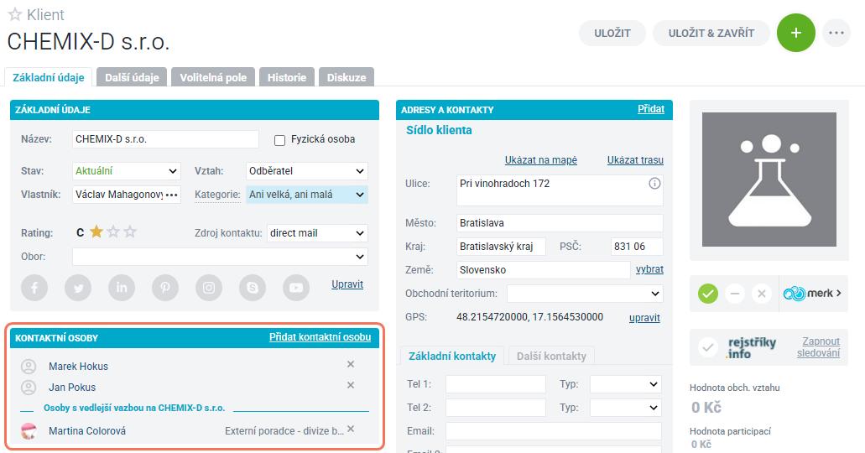Click the grey X status icon beside merk

761,294
